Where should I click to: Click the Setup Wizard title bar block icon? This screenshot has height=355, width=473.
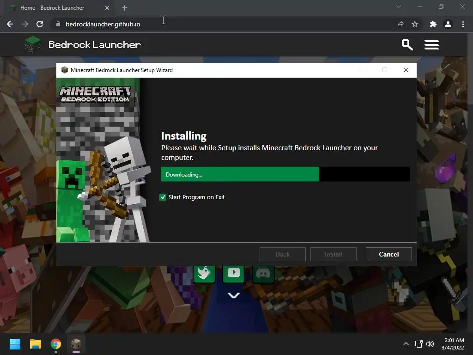point(64,70)
